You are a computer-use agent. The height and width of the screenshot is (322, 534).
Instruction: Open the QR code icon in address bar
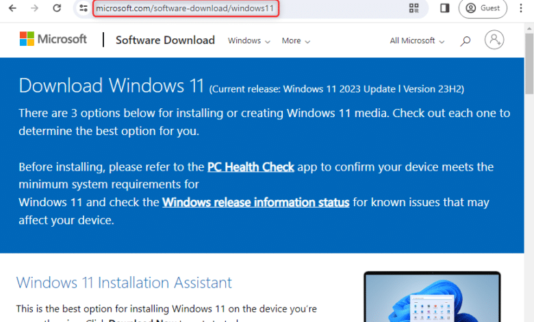pos(414,8)
